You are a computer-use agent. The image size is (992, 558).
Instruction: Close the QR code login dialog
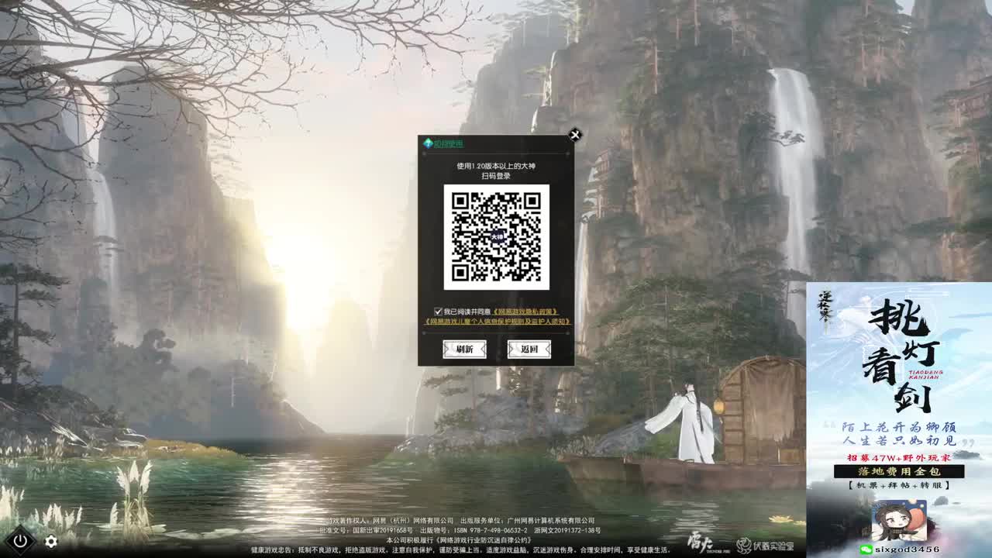(x=574, y=135)
